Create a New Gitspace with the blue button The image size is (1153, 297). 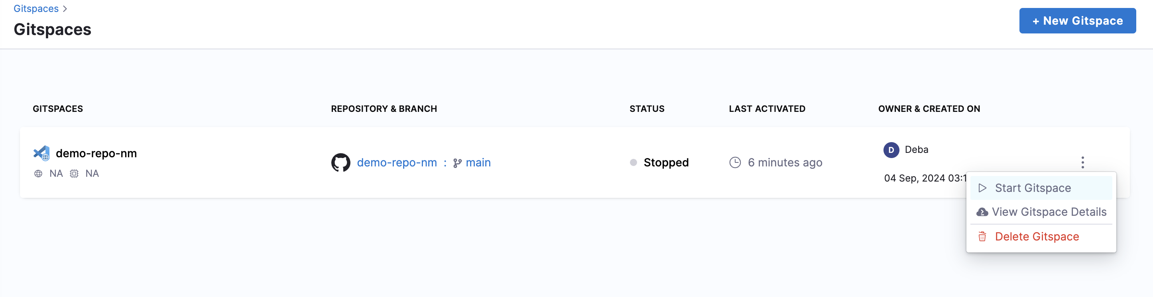(1077, 21)
